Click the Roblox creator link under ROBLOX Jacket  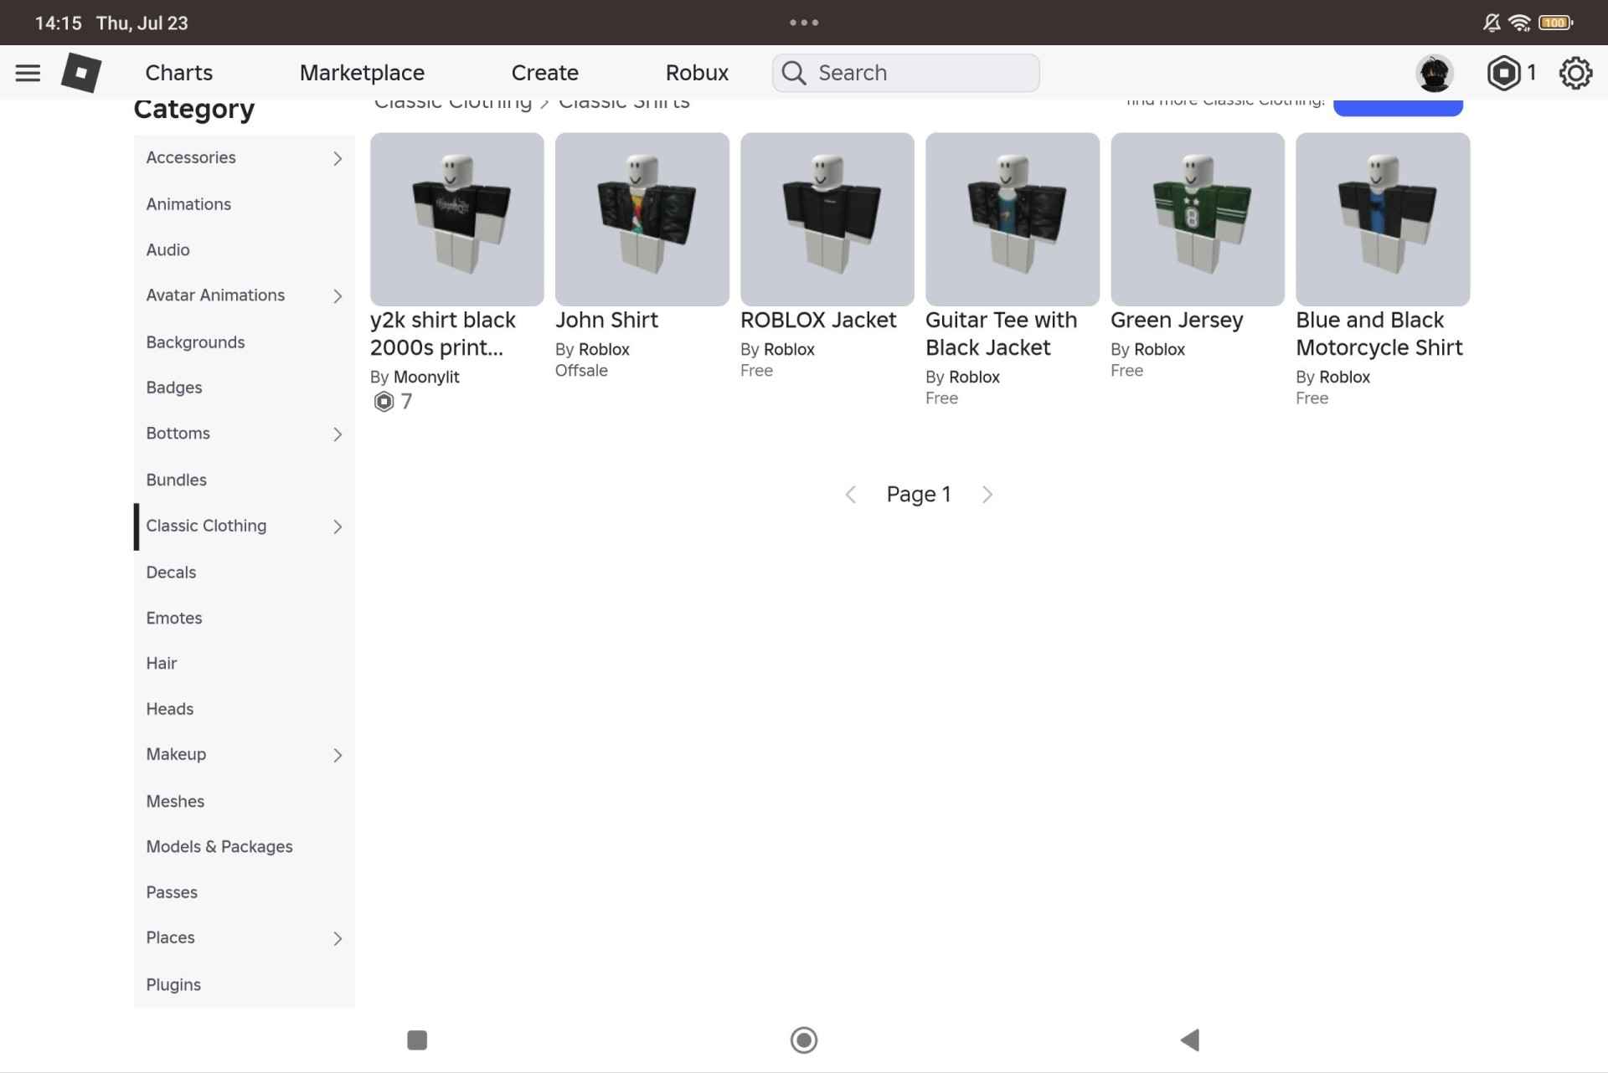click(x=789, y=350)
